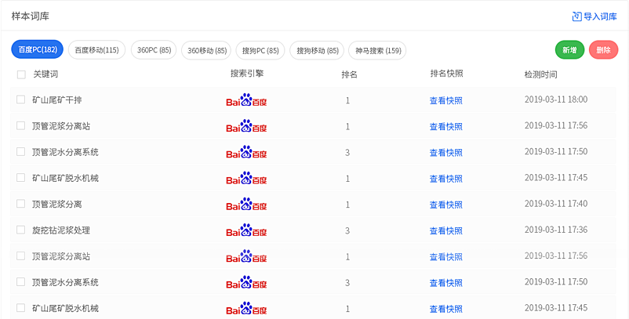
Task: Click the 排名快照 column header
Action: [x=446, y=74]
